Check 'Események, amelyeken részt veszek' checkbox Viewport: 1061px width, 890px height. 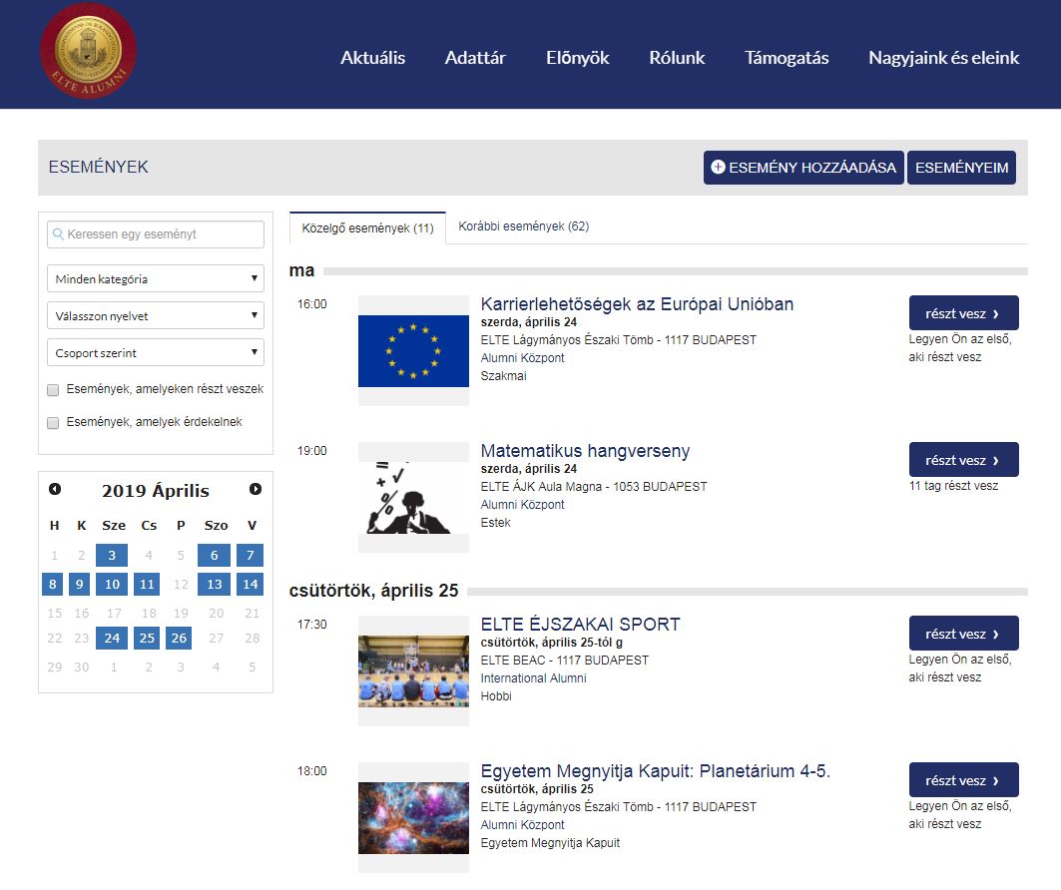pyautogui.click(x=53, y=390)
